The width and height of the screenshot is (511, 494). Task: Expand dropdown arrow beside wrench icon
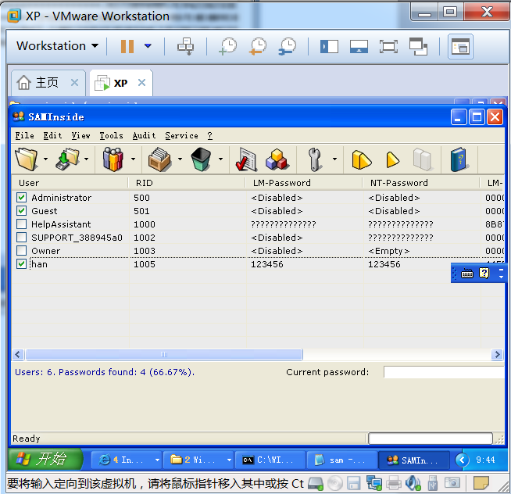click(334, 159)
